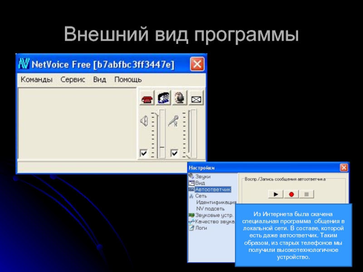Click the Качество звука waveform icon
The image size is (363, 272).
click(191, 222)
